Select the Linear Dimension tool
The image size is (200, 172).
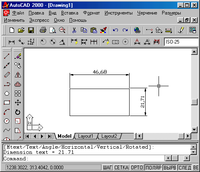pos(12,42)
